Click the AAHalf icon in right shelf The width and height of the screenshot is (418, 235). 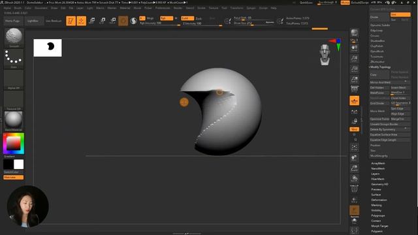point(354,80)
